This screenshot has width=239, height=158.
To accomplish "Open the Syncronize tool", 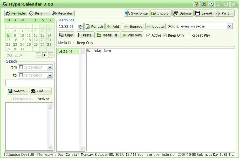I will (137, 13).
